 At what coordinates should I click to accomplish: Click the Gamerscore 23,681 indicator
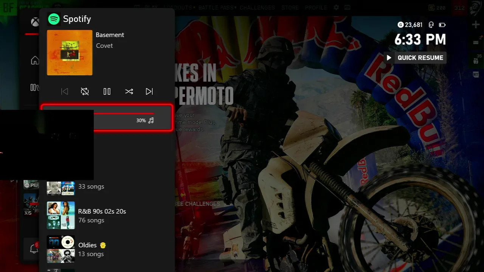click(x=410, y=25)
